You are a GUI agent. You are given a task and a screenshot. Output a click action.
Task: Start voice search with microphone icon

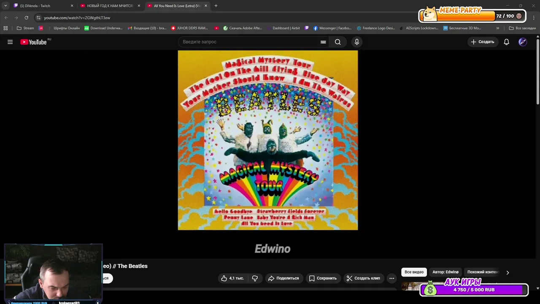pos(357,42)
